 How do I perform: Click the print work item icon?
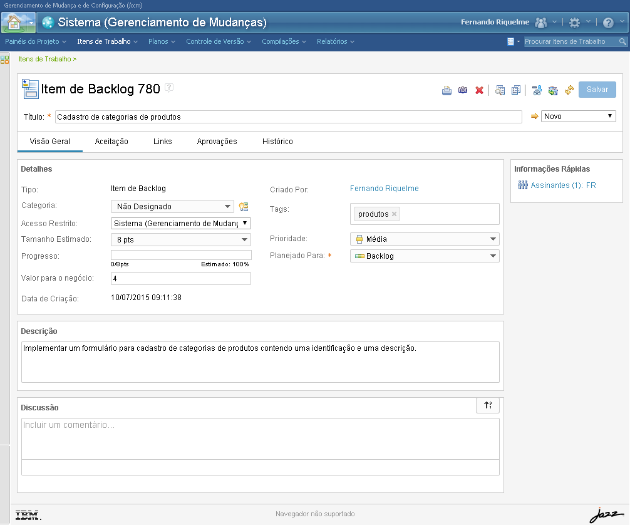(x=447, y=90)
